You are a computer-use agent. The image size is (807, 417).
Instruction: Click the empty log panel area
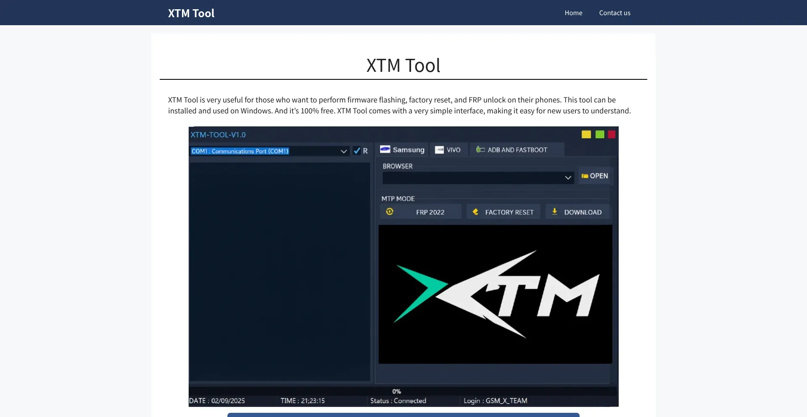coord(280,272)
